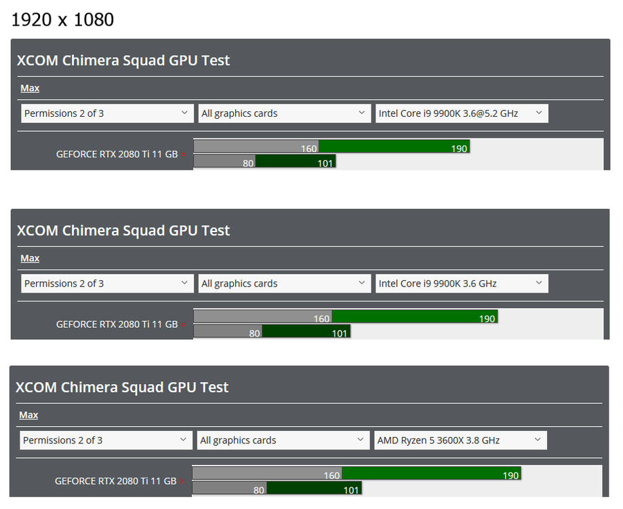Open the AMD Ryzen 5 3600X 3.8 GHz dropdown

click(460, 440)
